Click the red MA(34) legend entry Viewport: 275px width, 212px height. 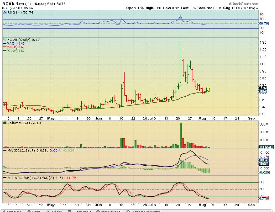click(14, 47)
